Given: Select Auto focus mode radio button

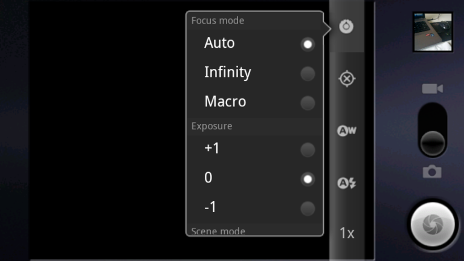Looking at the screenshot, I should coord(308,44).
